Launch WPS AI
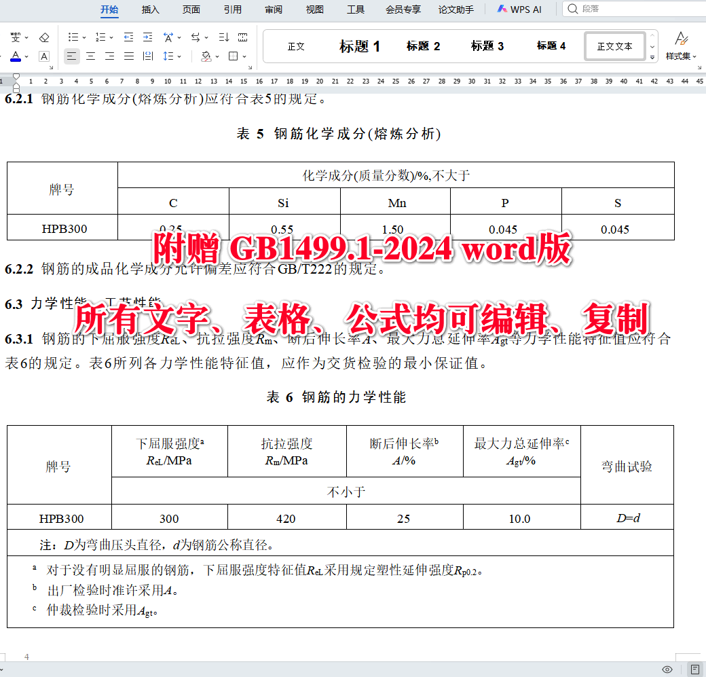This screenshot has height=677, width=706. click(x=519, y=10)
